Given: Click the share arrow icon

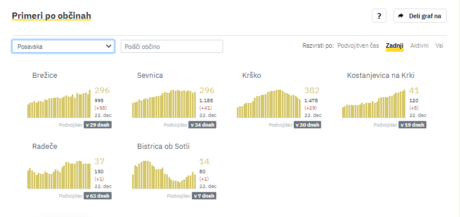Looking at the screenshot, I should (401, 16).
